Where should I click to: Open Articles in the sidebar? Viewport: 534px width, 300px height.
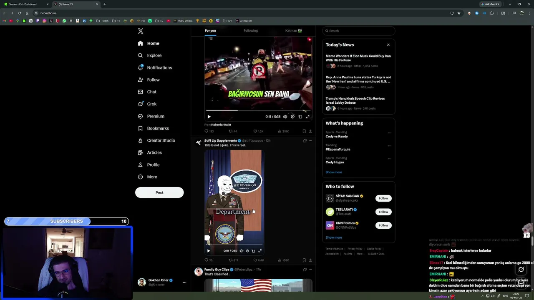[150, 152]
